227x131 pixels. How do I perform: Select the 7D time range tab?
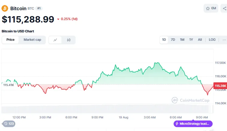(173, 40)
